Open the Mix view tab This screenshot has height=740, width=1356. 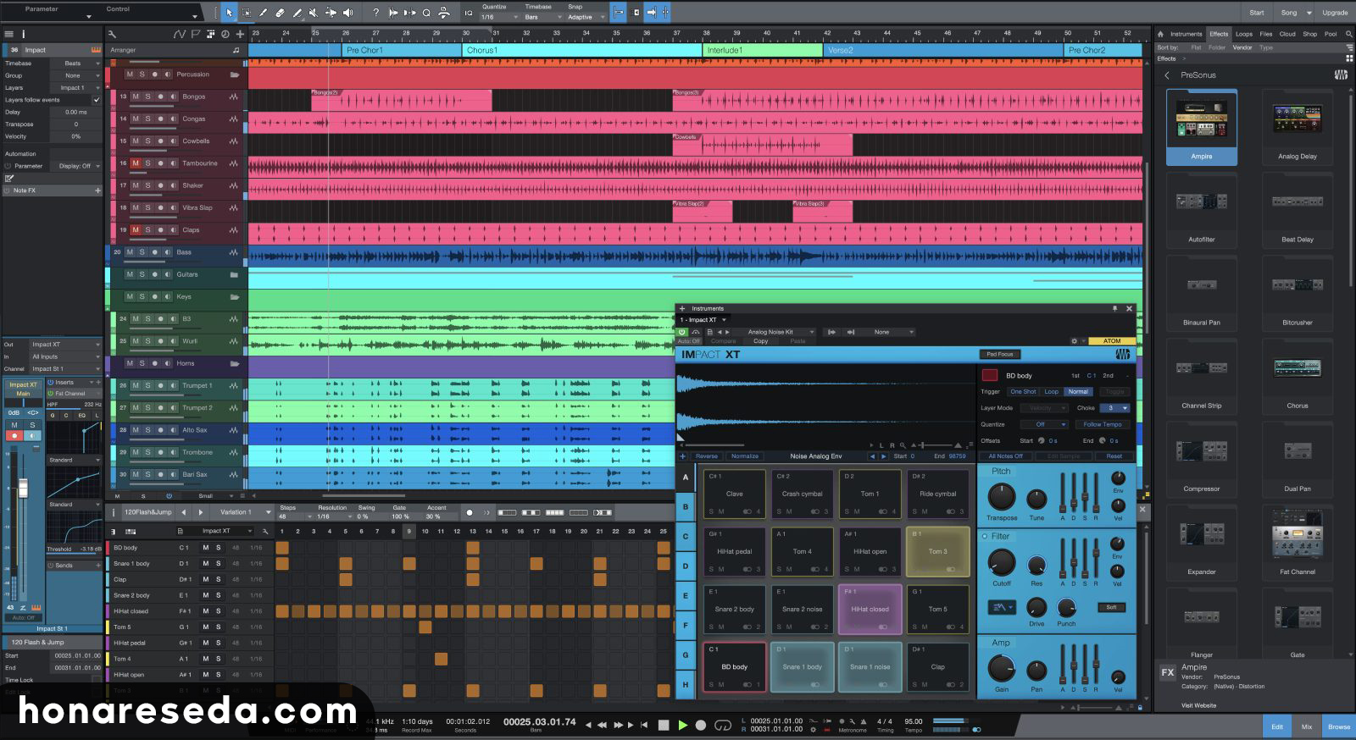click(x=1307, y=726)
